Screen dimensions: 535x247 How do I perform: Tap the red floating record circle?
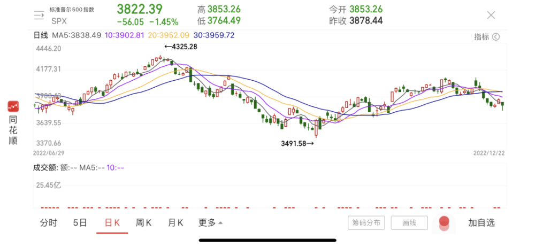[444, 221]
